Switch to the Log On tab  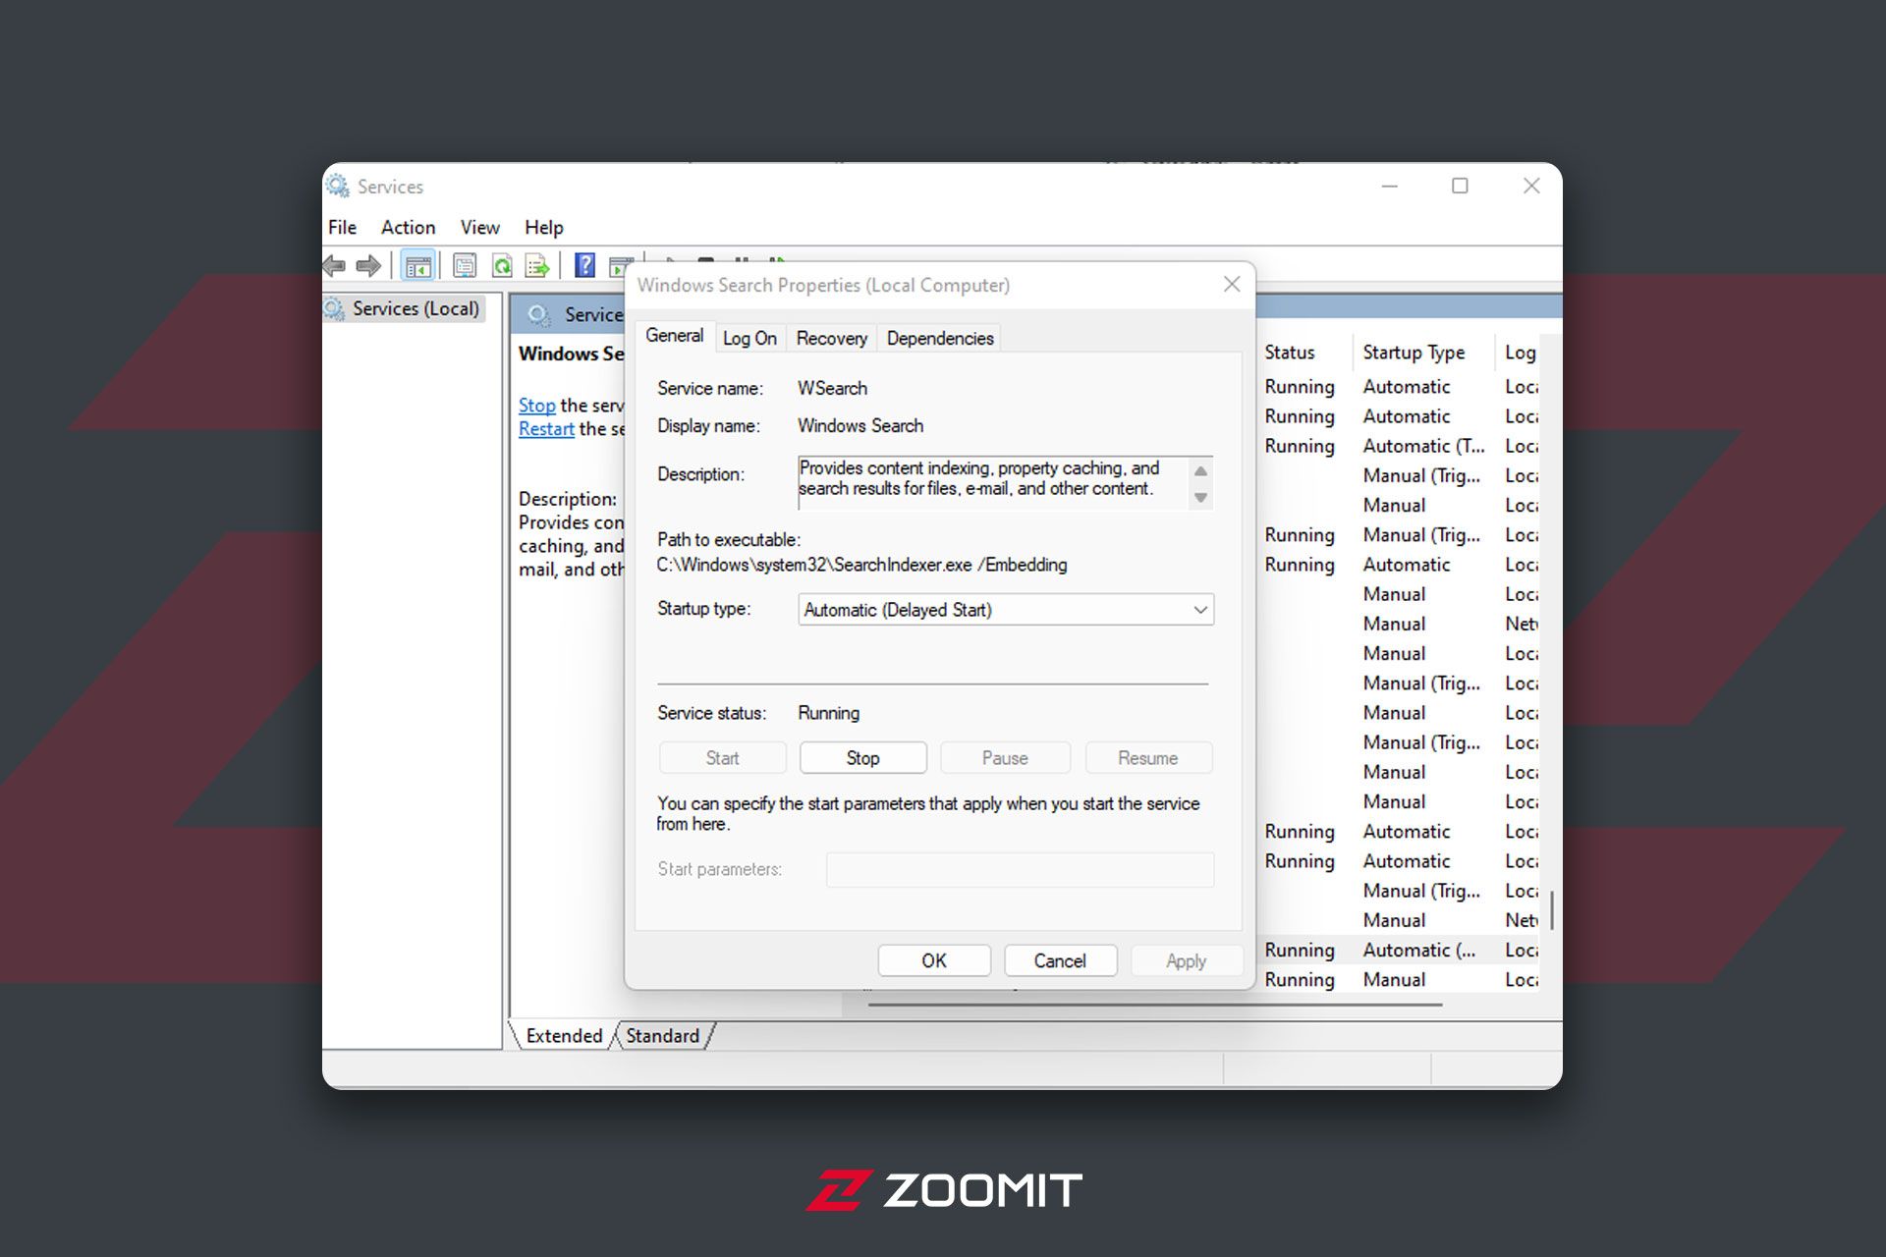point(749,338)
